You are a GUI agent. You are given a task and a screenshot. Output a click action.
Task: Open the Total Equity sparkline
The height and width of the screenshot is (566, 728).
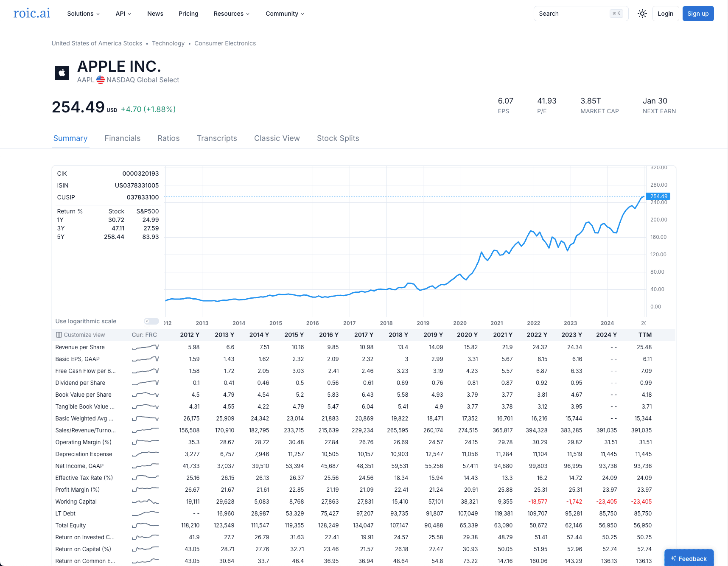click(145, 525)
